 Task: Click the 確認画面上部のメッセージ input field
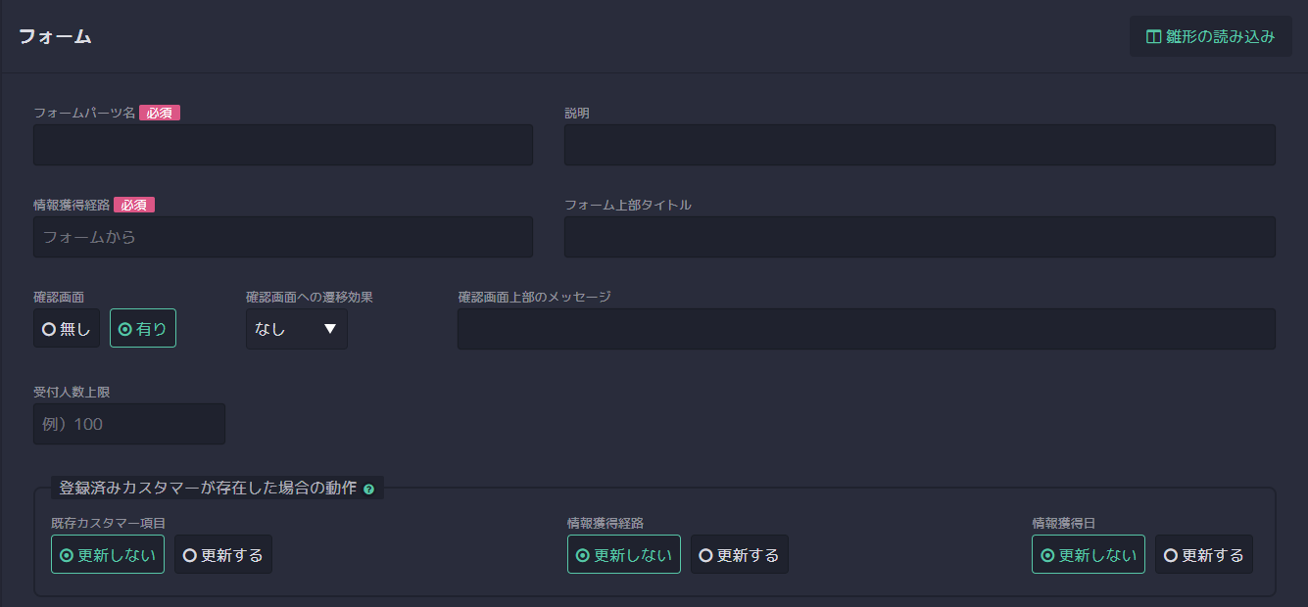[x=866, y=329]
